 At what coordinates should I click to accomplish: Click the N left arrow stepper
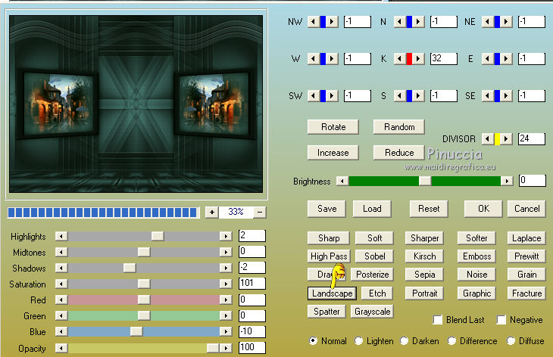pyautogui.click(x=399, y=22)
